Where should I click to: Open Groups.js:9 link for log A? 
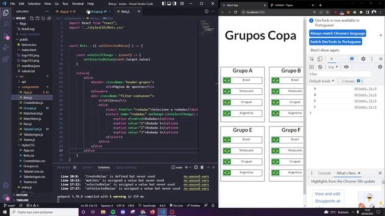coord(365,88)
